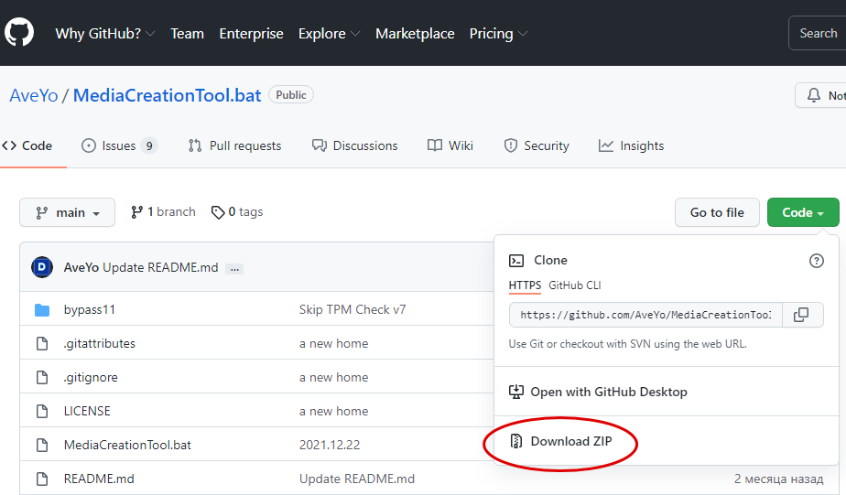
Task: Open the MediaCreationTool.bat file link
Action: click(127, 445)
